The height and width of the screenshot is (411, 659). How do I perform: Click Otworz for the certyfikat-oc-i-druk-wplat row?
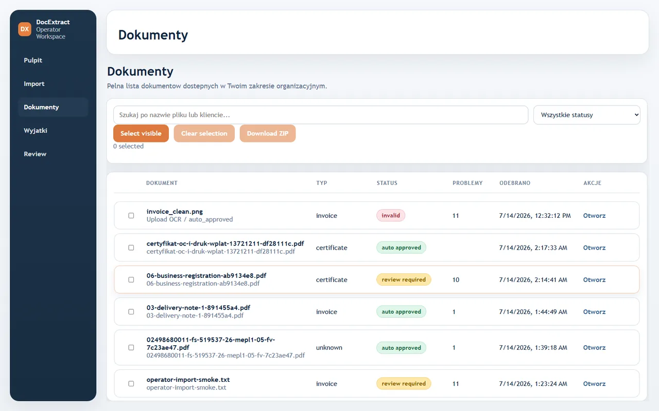(x=594, y=248)
